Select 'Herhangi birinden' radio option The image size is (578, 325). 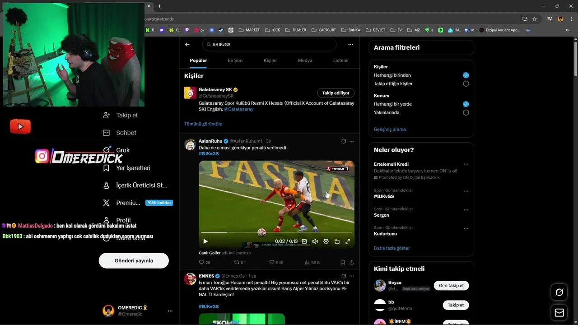tap(466, 75)
